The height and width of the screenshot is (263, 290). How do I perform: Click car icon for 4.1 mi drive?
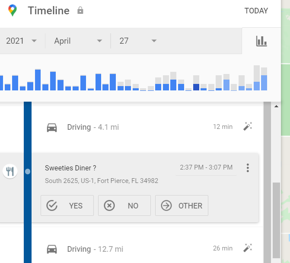52,127
